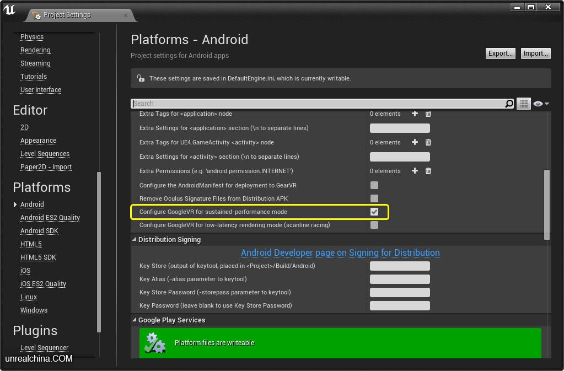Open Paper2D - Import settings

point(46,167)
